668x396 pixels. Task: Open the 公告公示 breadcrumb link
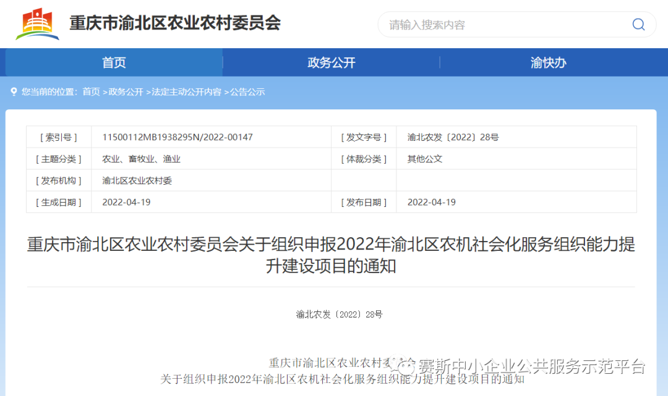coord(247,91)
